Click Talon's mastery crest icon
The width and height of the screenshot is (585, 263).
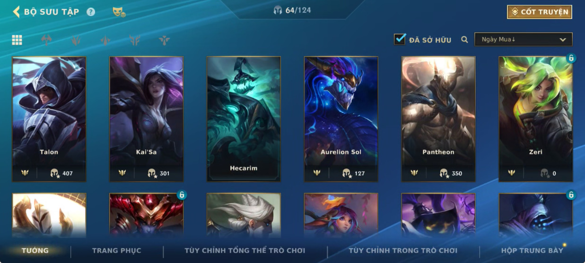(x=25, y=173)
